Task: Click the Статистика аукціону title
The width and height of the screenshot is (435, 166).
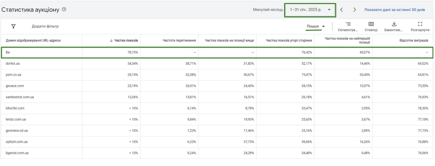Action: (30, 10)
